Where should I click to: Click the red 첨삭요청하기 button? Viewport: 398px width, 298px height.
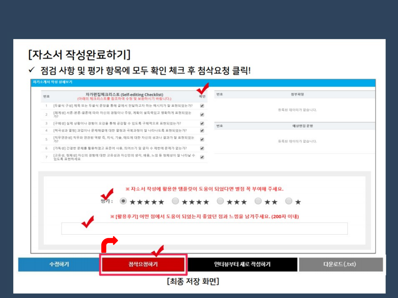pos(143,265)
